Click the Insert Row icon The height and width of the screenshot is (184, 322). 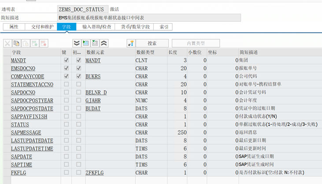pos(34,43)
